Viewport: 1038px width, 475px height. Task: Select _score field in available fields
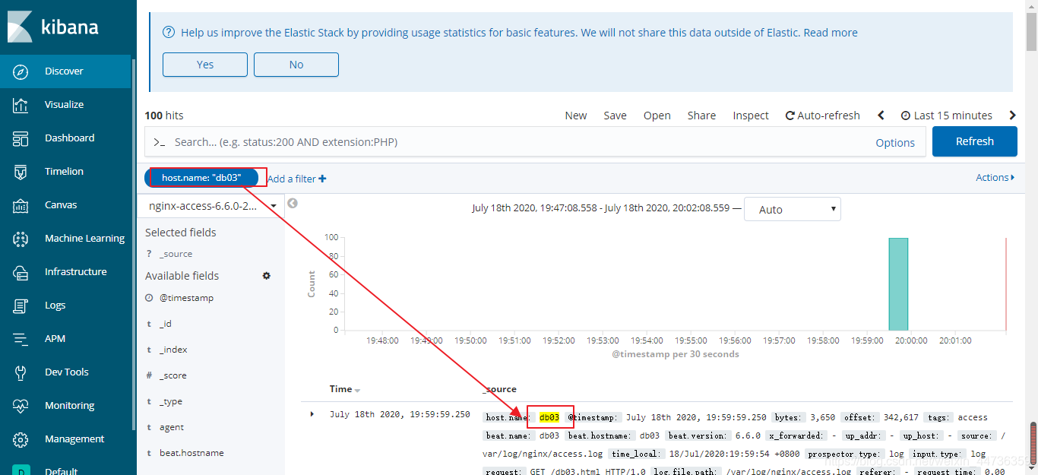172,375
